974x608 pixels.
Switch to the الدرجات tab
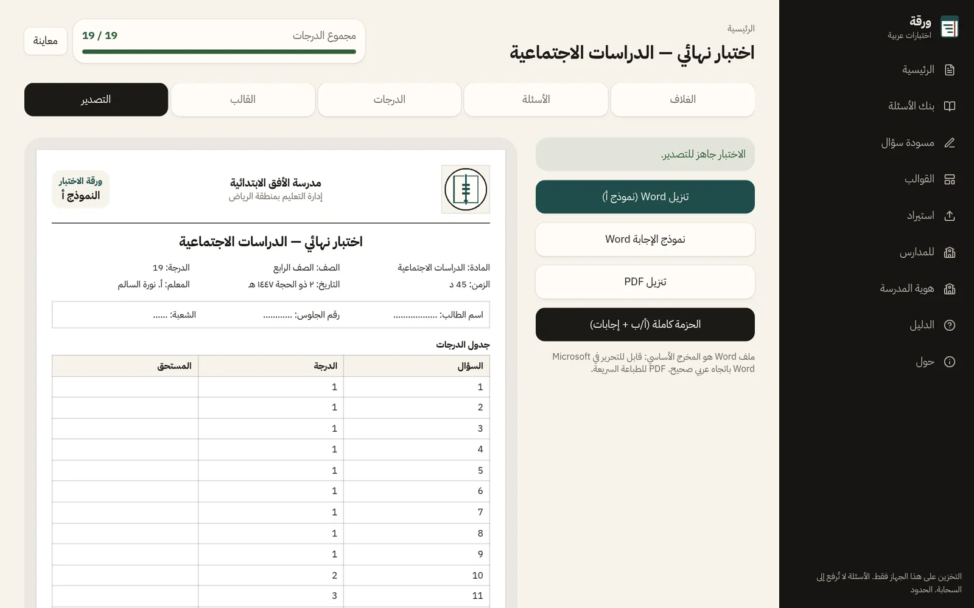[390, 100]
